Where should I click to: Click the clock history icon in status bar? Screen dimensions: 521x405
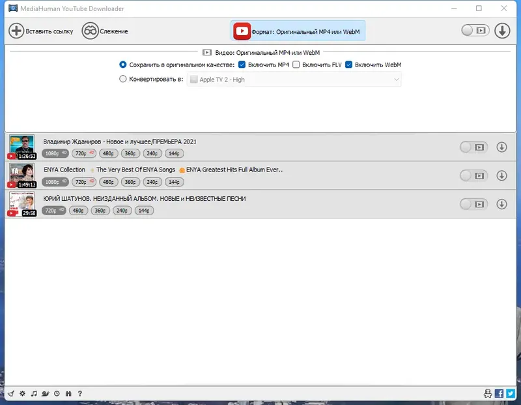57,394
